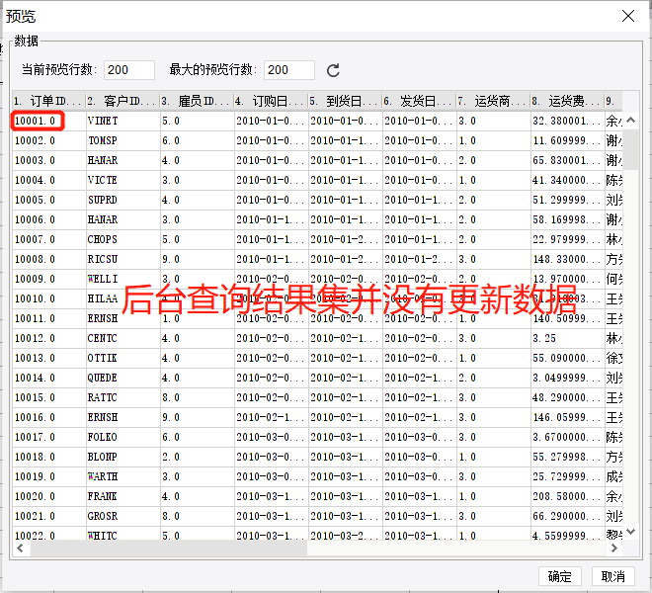The width and height of the screenshot is (652, 593).
Task: Click order date cell in 10017.0 row
Action: (x=271, y=438)
